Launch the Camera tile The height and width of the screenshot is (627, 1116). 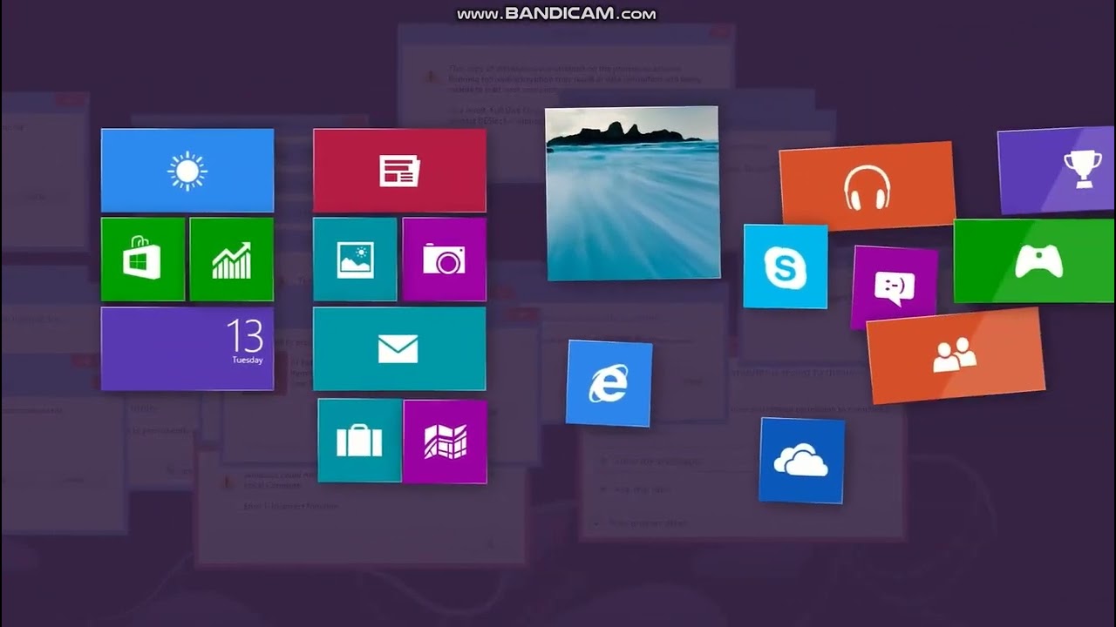pos(444,260)
